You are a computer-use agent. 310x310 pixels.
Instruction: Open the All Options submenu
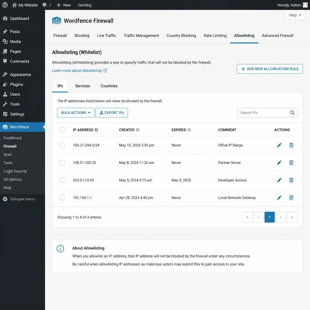(12, 179)
